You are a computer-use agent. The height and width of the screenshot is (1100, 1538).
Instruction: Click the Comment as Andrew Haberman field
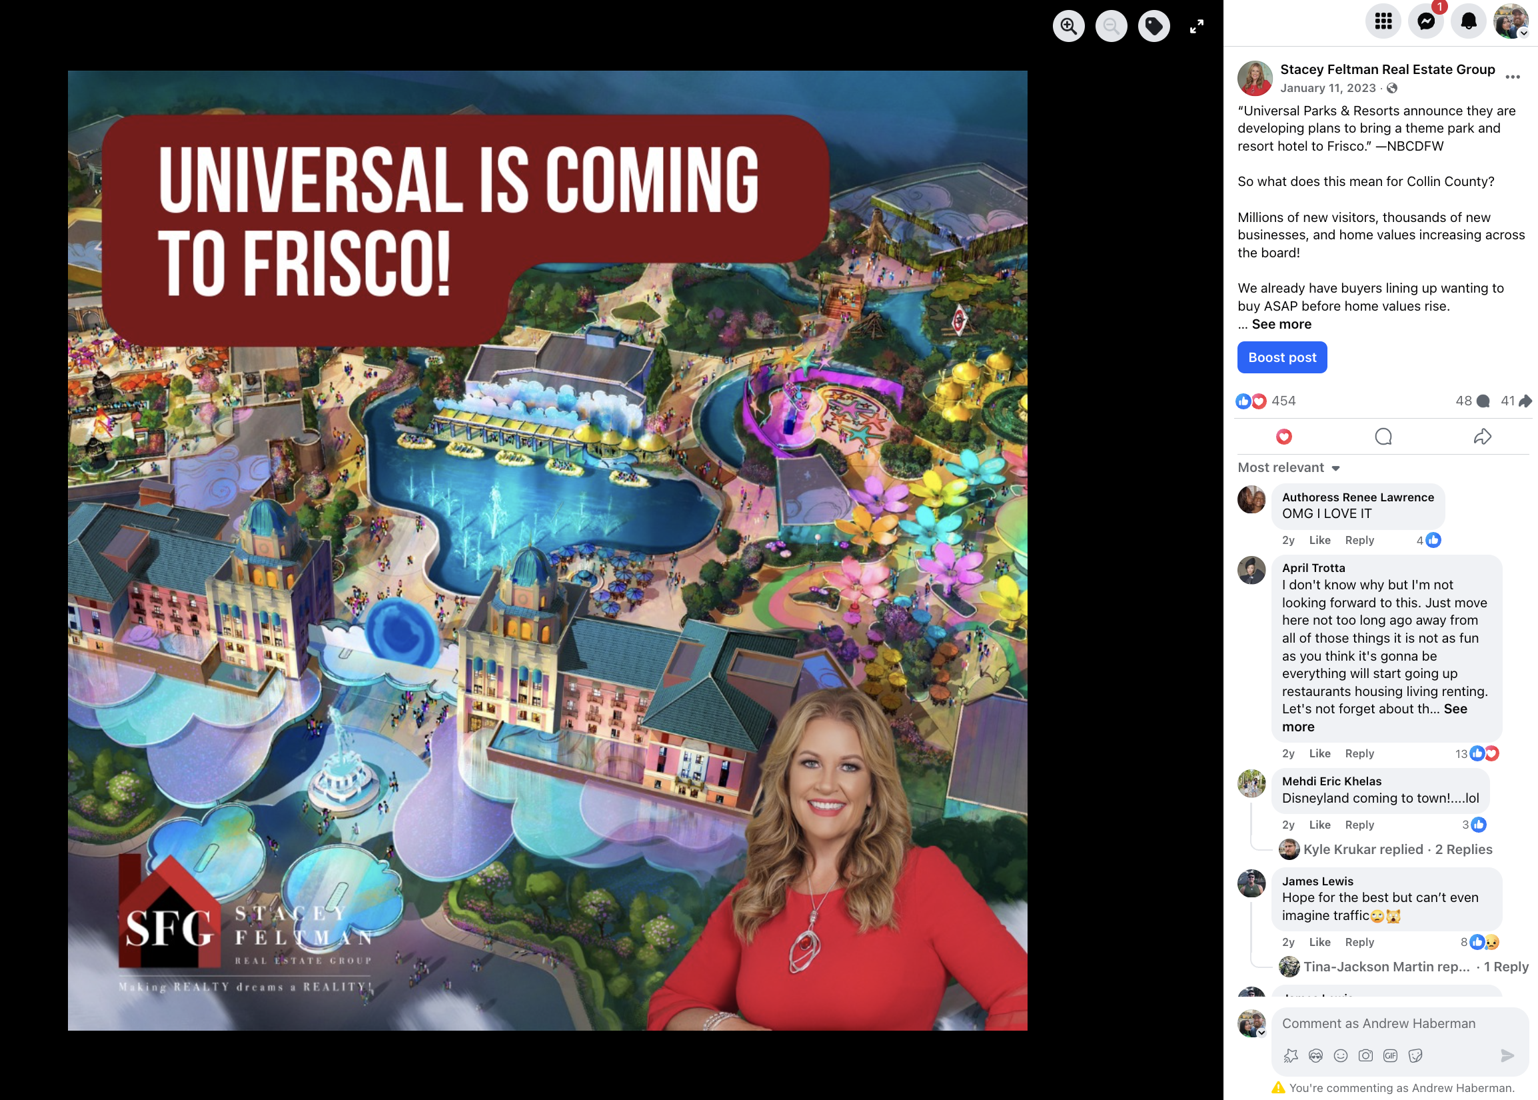pyautogui.click(x=1378, y=1023)
